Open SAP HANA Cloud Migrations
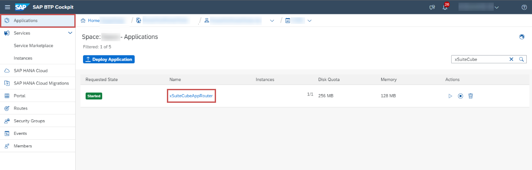Image resolution: width=532 pixels, height=170 pixels. pos(41,83)
